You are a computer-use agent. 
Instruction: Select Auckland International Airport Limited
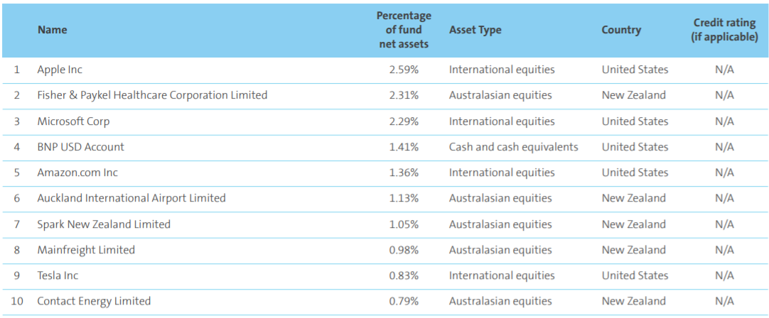(x=131, y=198)
